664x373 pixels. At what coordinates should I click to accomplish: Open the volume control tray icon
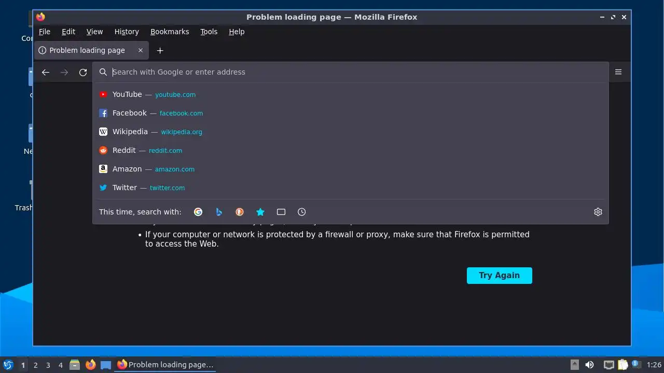tap(589, 365)
